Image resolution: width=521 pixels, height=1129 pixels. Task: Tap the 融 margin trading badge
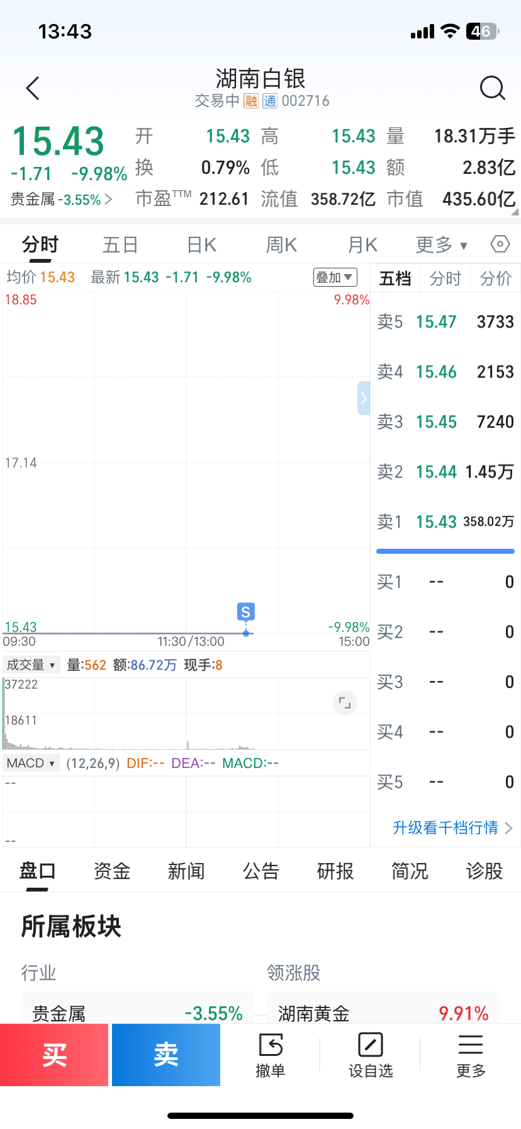click(252, 101)
